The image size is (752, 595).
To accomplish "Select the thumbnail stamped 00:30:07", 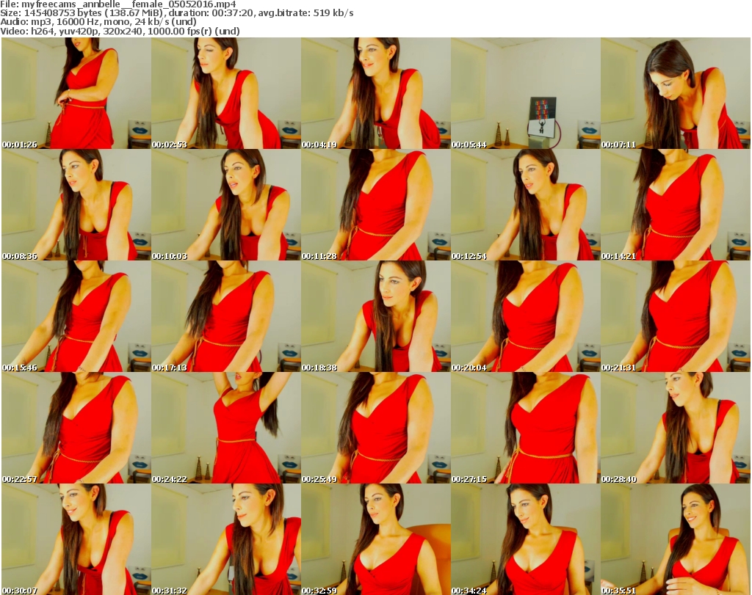I will pyautogui.click(x=76, y=539).
